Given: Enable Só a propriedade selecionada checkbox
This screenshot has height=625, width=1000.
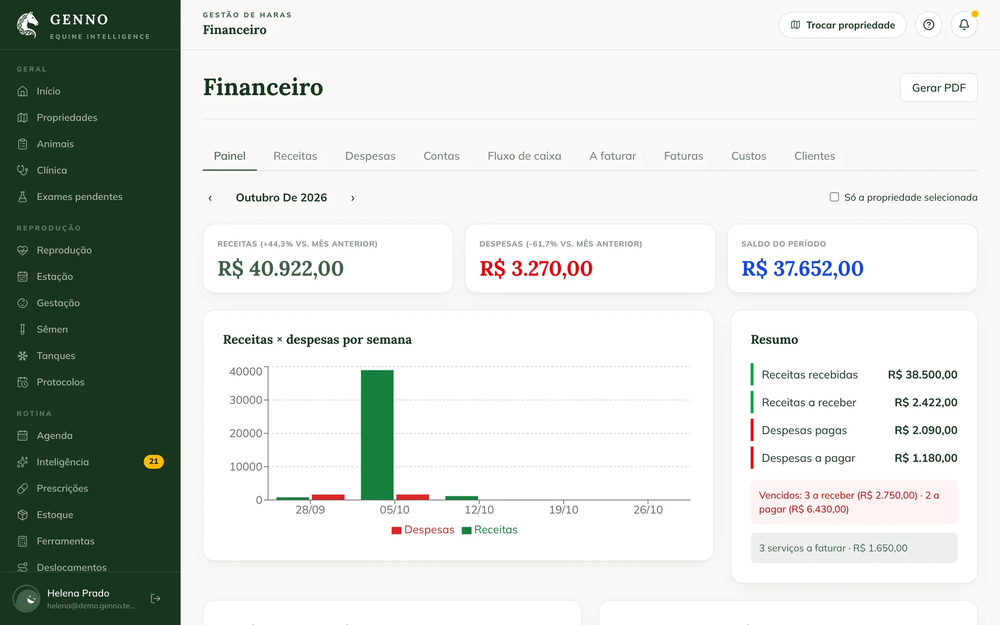Looking at the screenshot, I should pyautogui.click(x=834, y=197).
